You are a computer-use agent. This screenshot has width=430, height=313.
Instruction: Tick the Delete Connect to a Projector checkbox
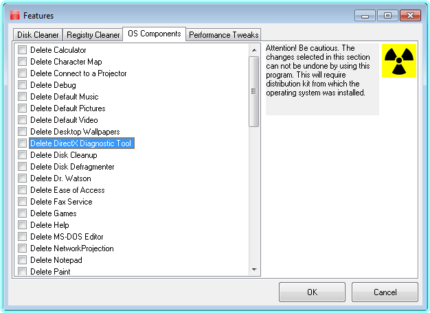[x=22, y=73]
